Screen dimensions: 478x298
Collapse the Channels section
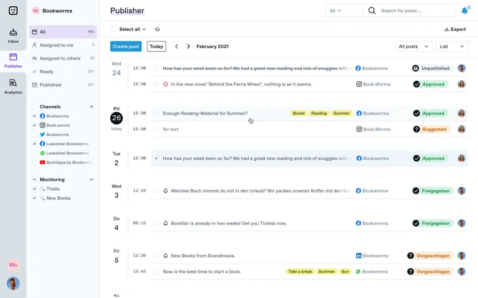(x=91, y=106)
